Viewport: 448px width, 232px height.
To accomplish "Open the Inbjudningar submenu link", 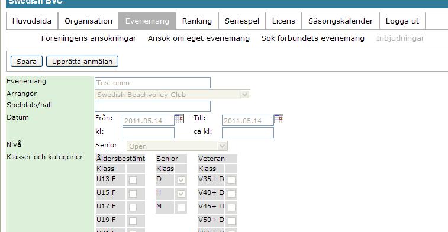I will pyautogui.click(x=400, y=38).
